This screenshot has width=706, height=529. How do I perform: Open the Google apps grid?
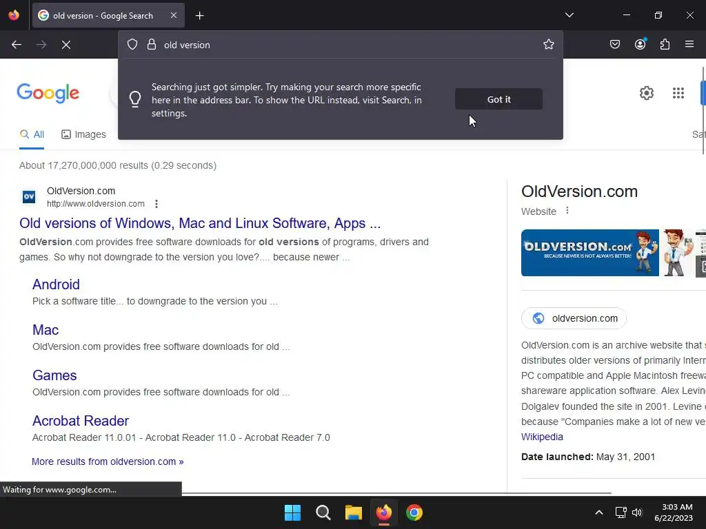pos(678,93)
